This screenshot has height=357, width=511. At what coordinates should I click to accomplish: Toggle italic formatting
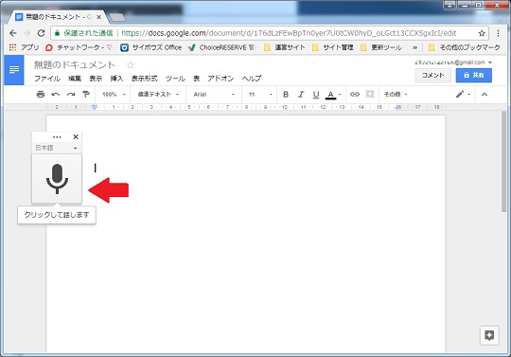tap(301, 95)
